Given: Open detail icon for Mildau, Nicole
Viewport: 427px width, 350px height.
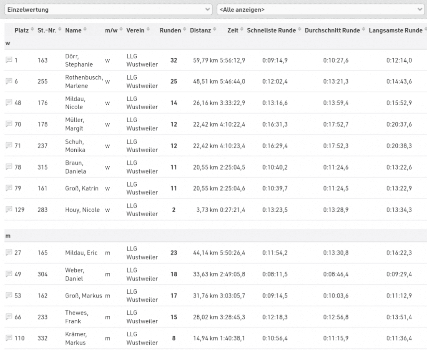Looking at the screenshot, I should [9, 103].
